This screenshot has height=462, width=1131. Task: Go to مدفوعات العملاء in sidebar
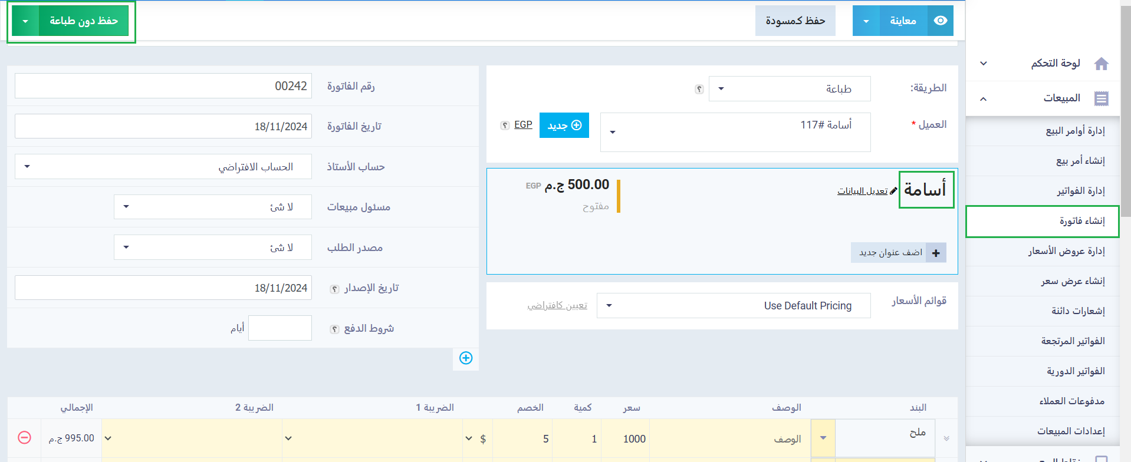pyautogui.click(x=1071, y=401)
